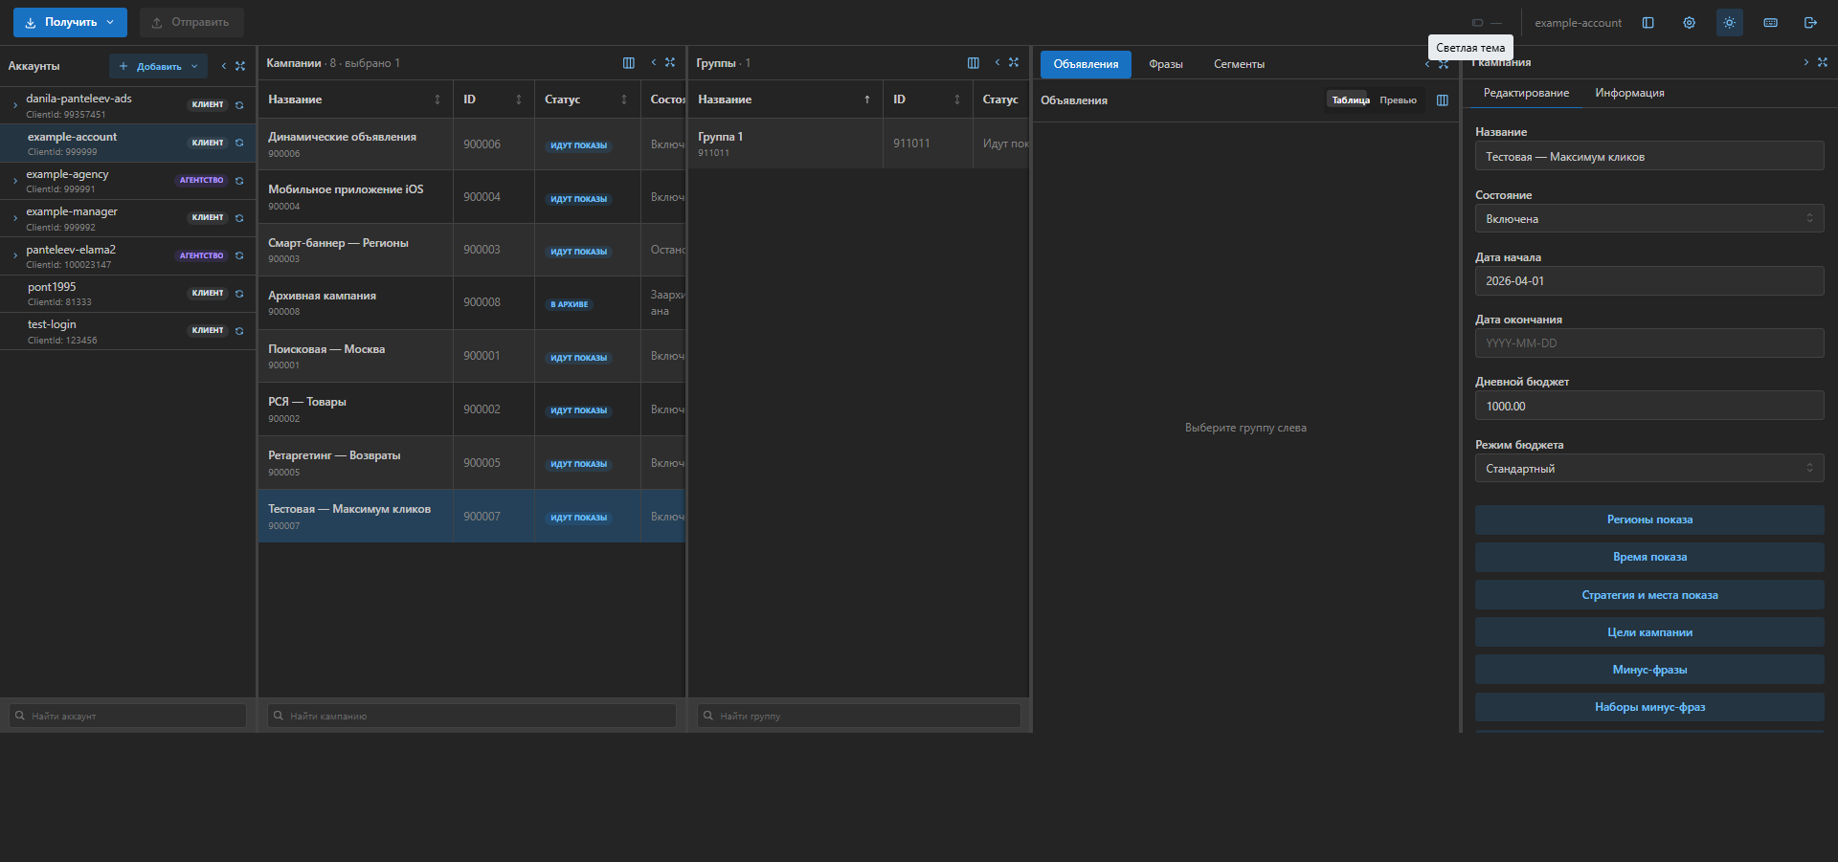Screen dimensions: 1838x862
Task: Open the Получить dropdown button
Action: point(70,22)
